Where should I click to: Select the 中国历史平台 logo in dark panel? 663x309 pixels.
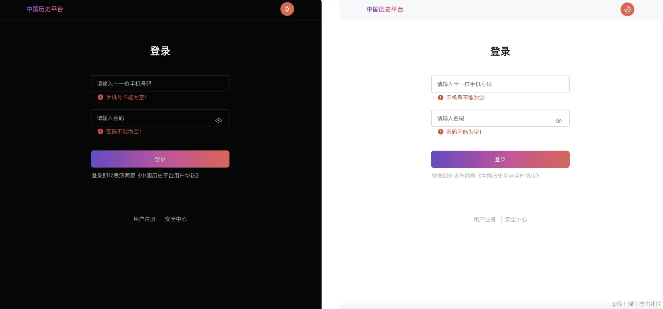pos(45,9)
